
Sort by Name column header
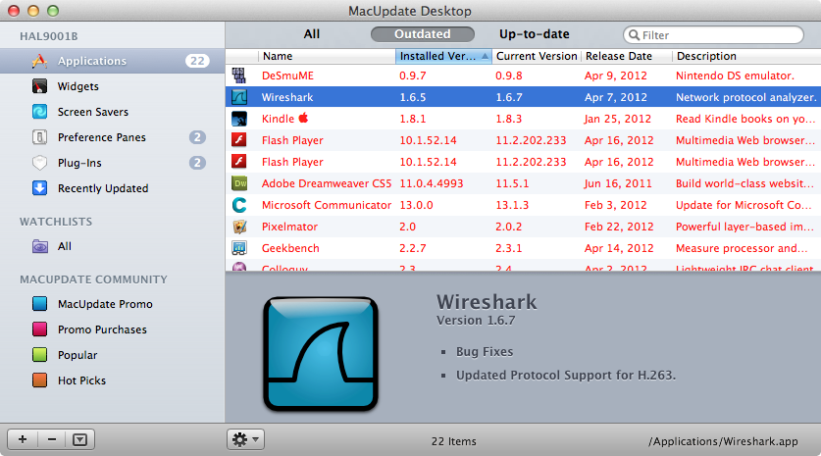click(327, 56)
